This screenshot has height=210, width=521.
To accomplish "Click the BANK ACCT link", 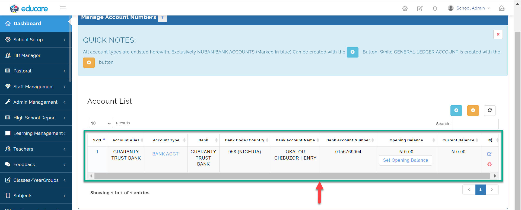I will (165, 154).
